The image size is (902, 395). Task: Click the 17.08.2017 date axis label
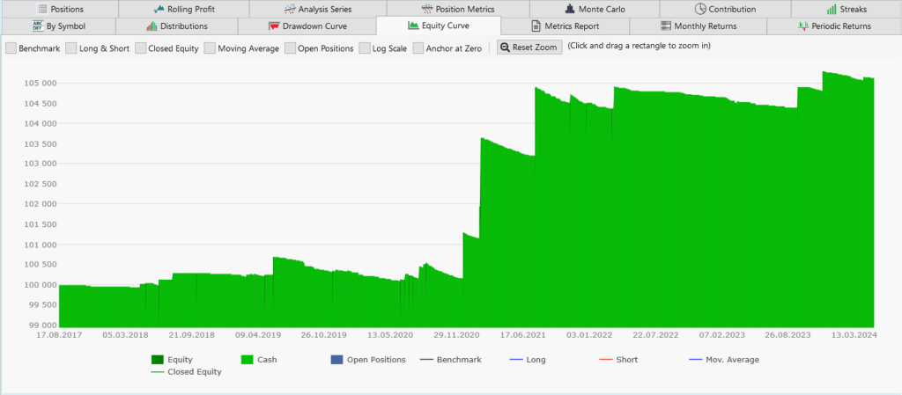click(x=58, y=335)
